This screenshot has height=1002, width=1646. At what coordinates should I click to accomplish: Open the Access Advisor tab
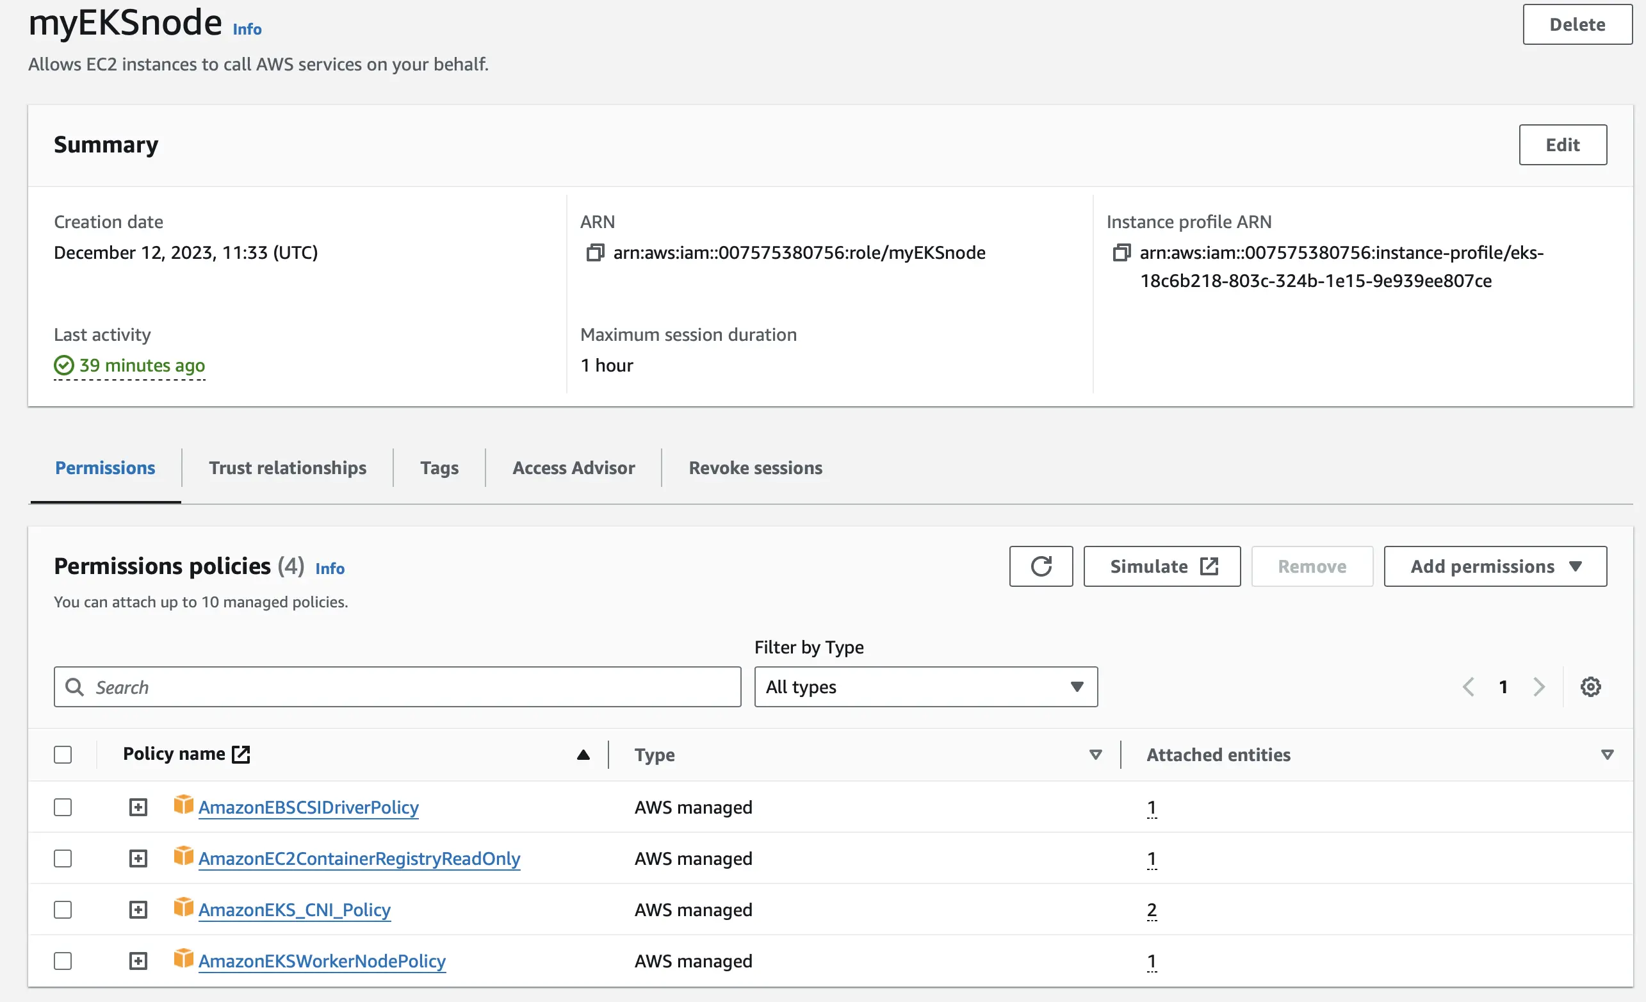click(x=573, y=468)
